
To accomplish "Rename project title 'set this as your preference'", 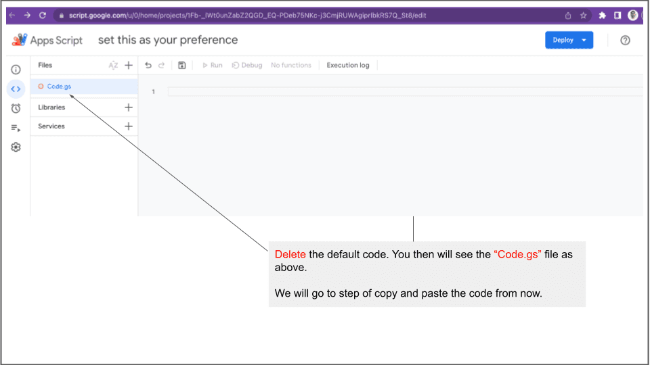I will pyautogui.click(x=168, y=40).
